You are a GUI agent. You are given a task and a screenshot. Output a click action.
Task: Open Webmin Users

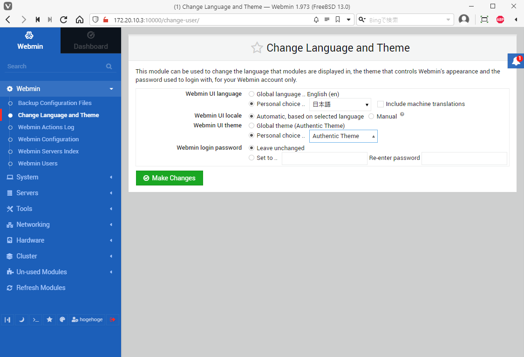click(38, 163)
